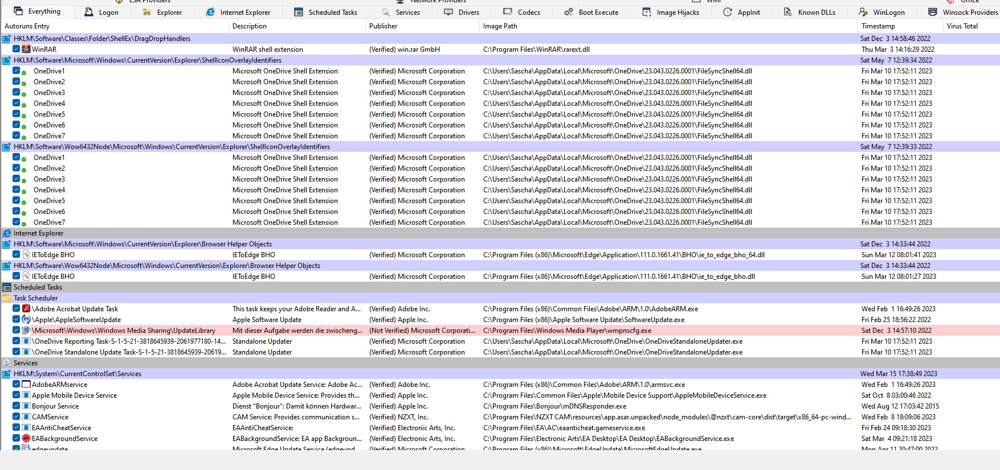The width and height of the screenshot is (1000, 470).
Task: Toggle the CAMService checkbox
Action: (17, 417)
